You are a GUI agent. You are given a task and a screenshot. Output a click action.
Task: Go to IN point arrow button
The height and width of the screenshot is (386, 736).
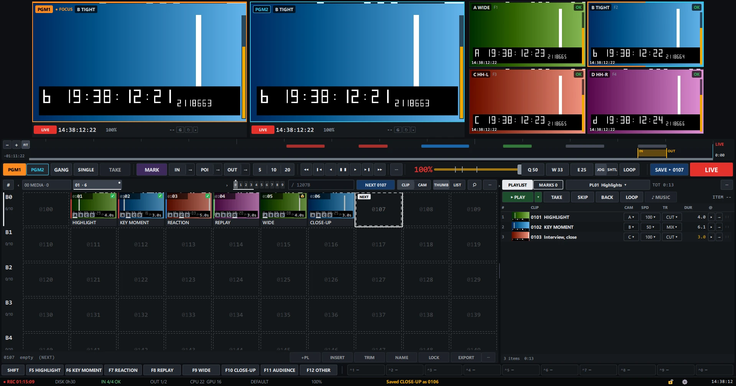tap(190, 170)
